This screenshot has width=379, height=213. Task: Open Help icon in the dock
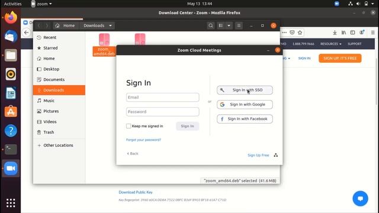[x=11, y=131]
